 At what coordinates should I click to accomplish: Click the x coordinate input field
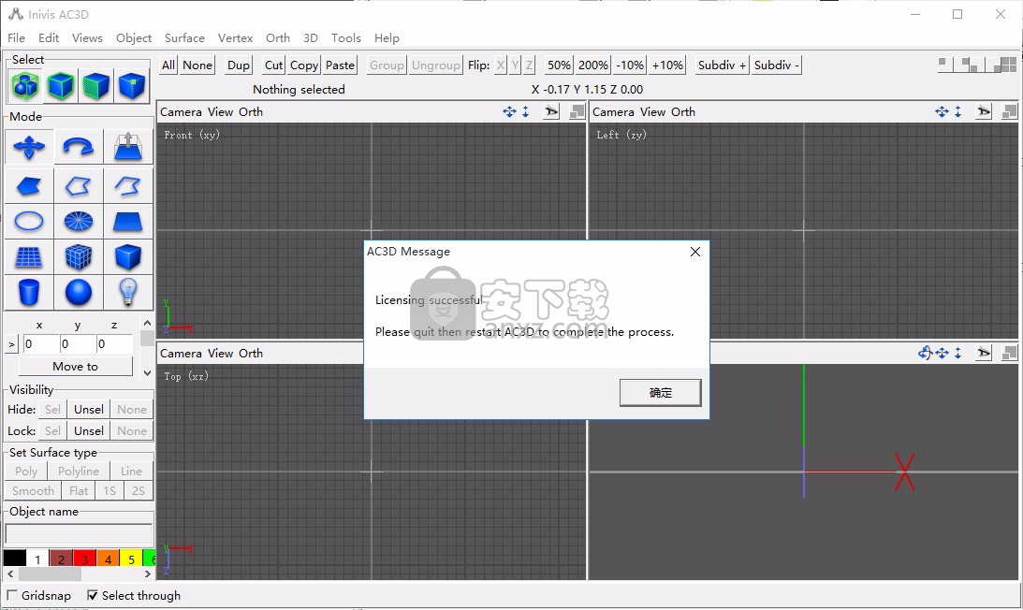click(39, 343)
